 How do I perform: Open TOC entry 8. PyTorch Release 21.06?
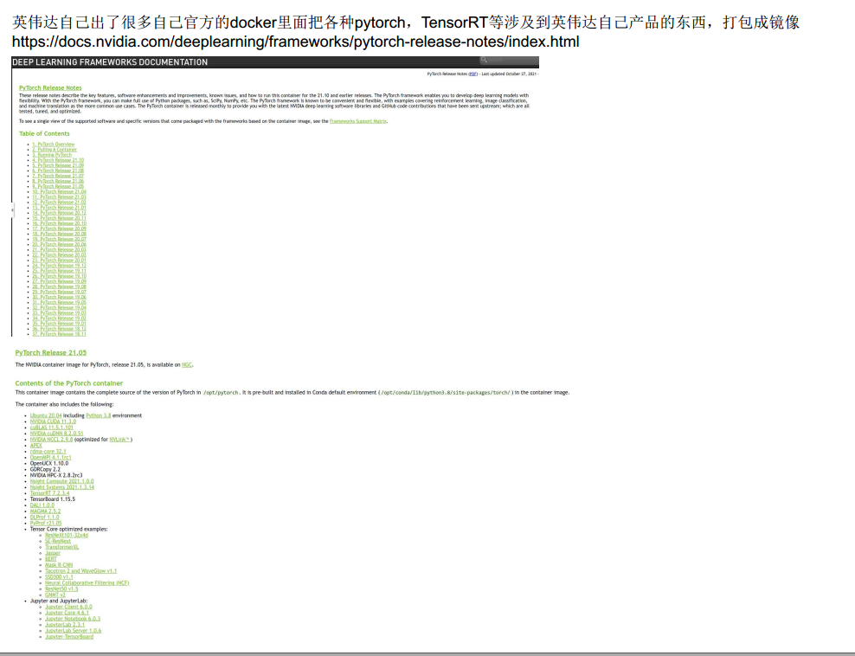click(x=58, y=181)
